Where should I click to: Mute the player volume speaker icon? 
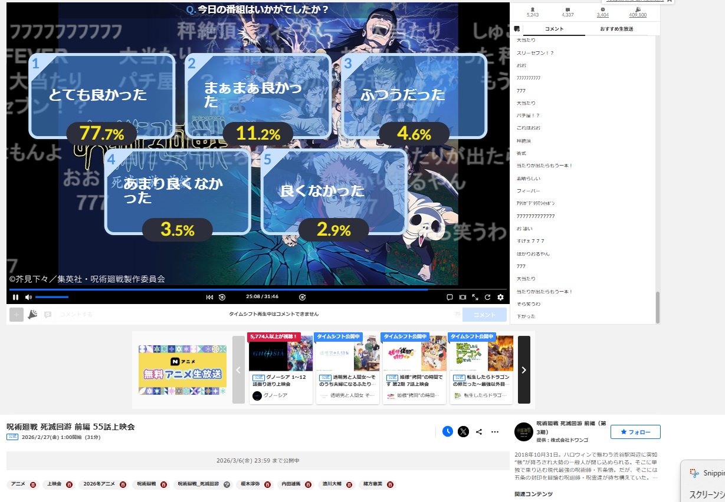click(28, 297)
